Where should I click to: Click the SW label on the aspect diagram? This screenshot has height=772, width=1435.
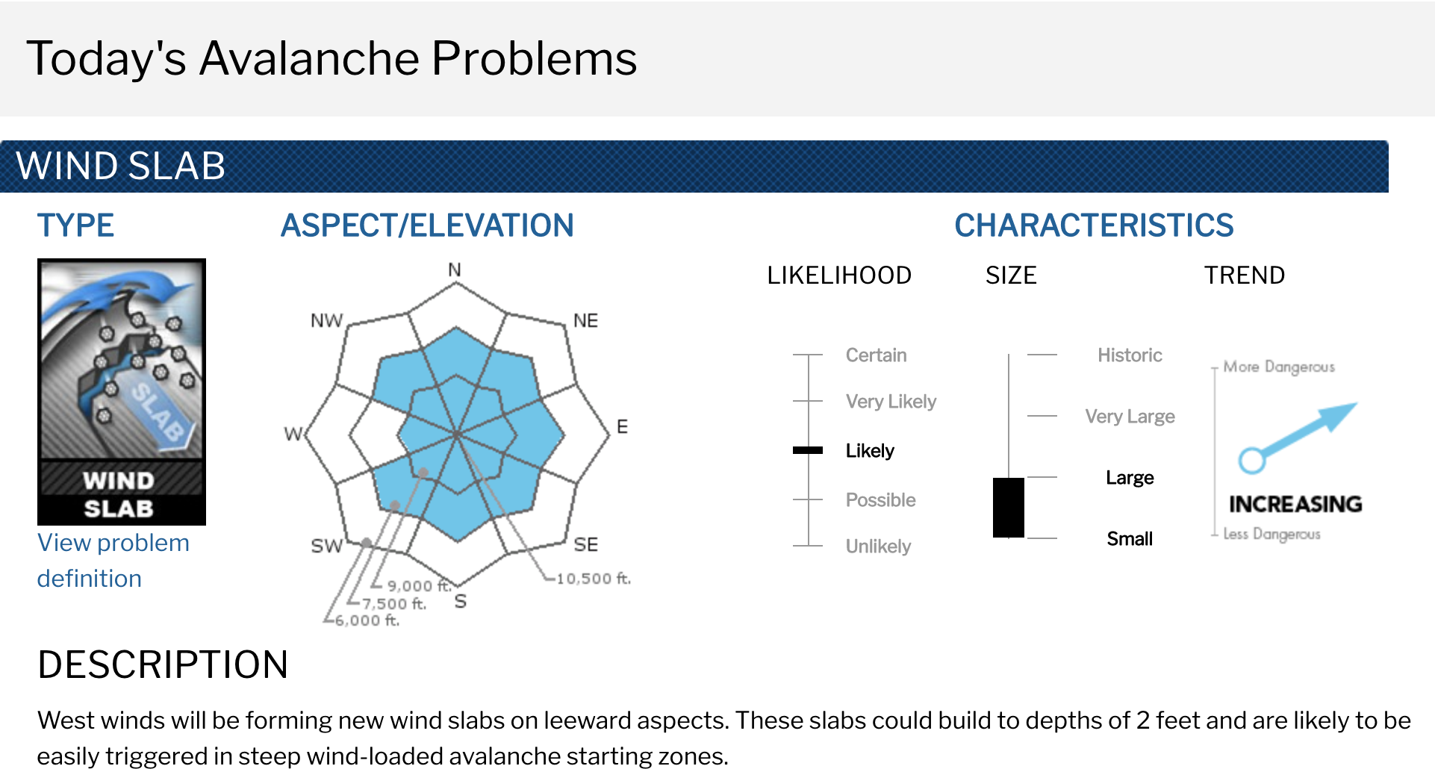[327, 546]
